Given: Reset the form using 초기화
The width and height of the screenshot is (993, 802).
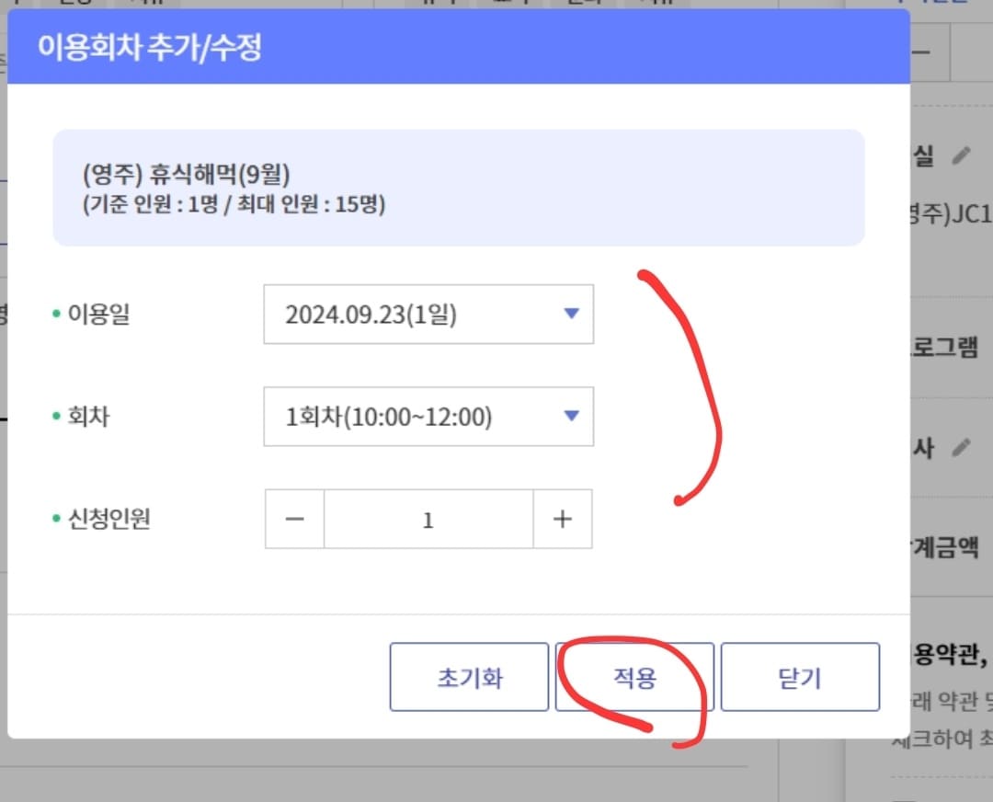Looking at the screenshot, I should (469, 676).
